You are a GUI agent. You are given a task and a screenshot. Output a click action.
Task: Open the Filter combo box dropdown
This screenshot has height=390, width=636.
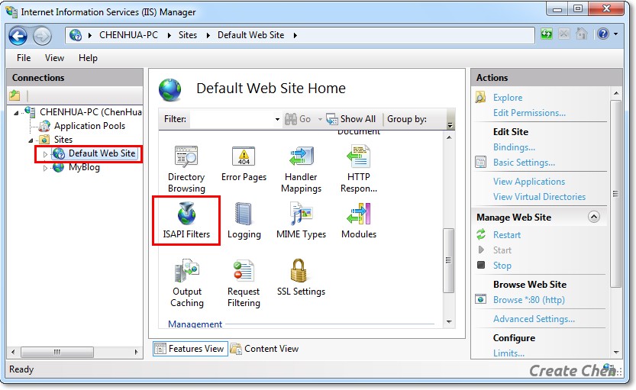click(277, 119)
